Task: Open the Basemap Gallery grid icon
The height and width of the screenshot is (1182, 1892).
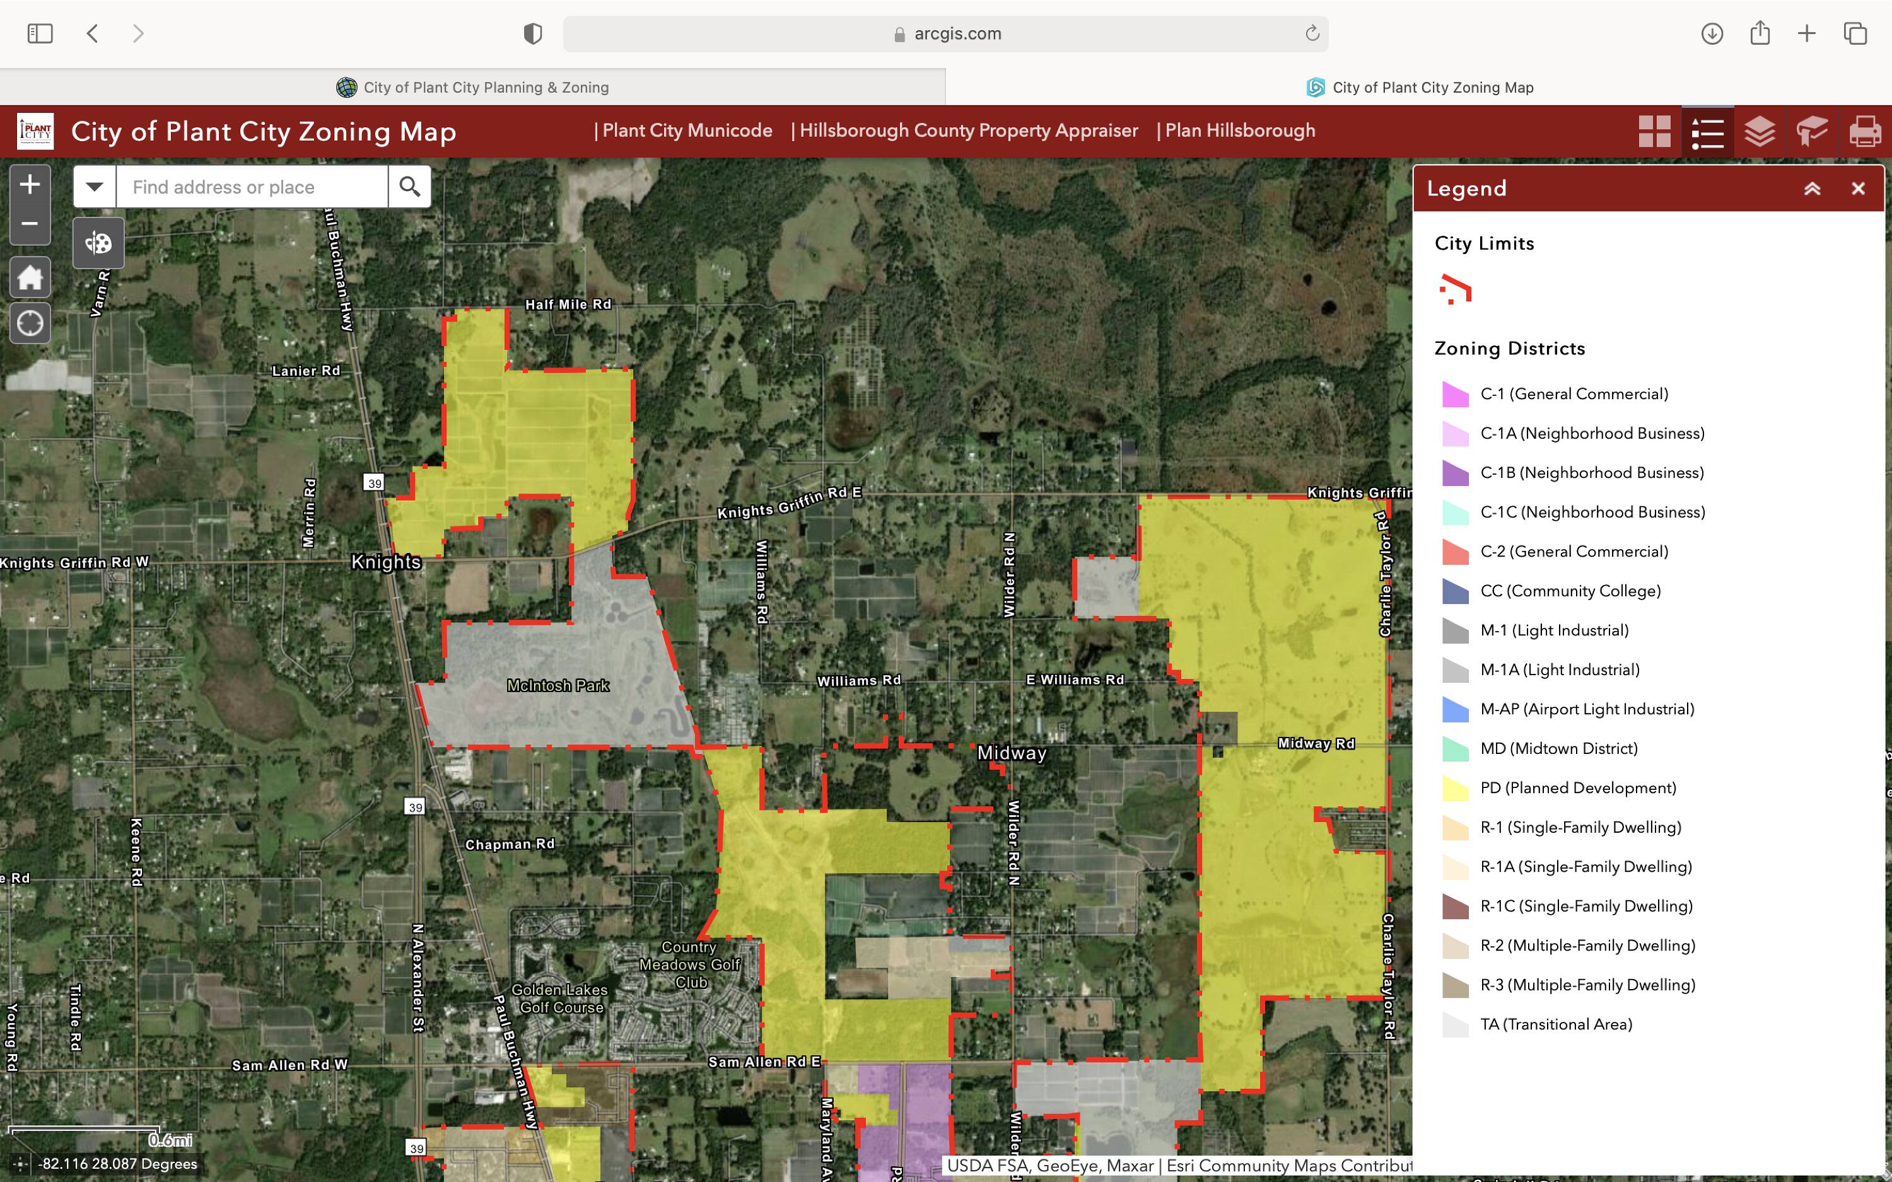Action: click(1654, 131)
